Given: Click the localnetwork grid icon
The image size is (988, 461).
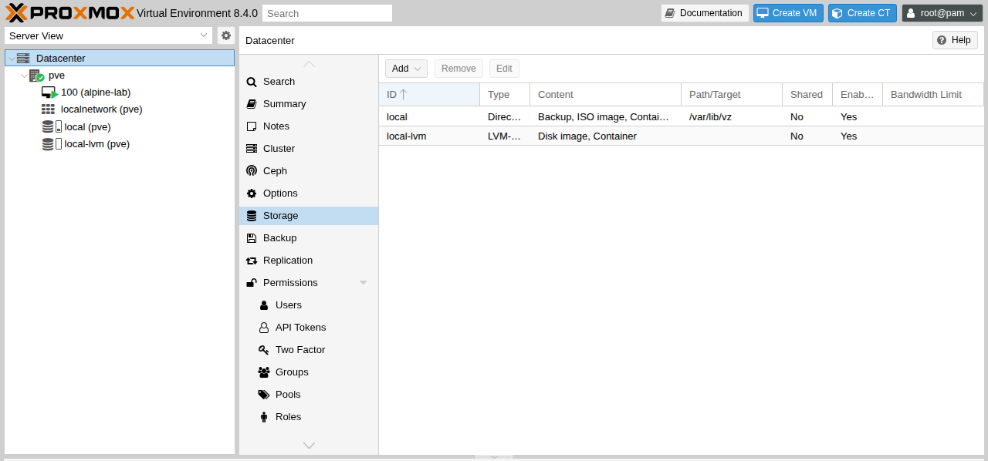Looking at the screenshot, I should (x=48, y=109).
